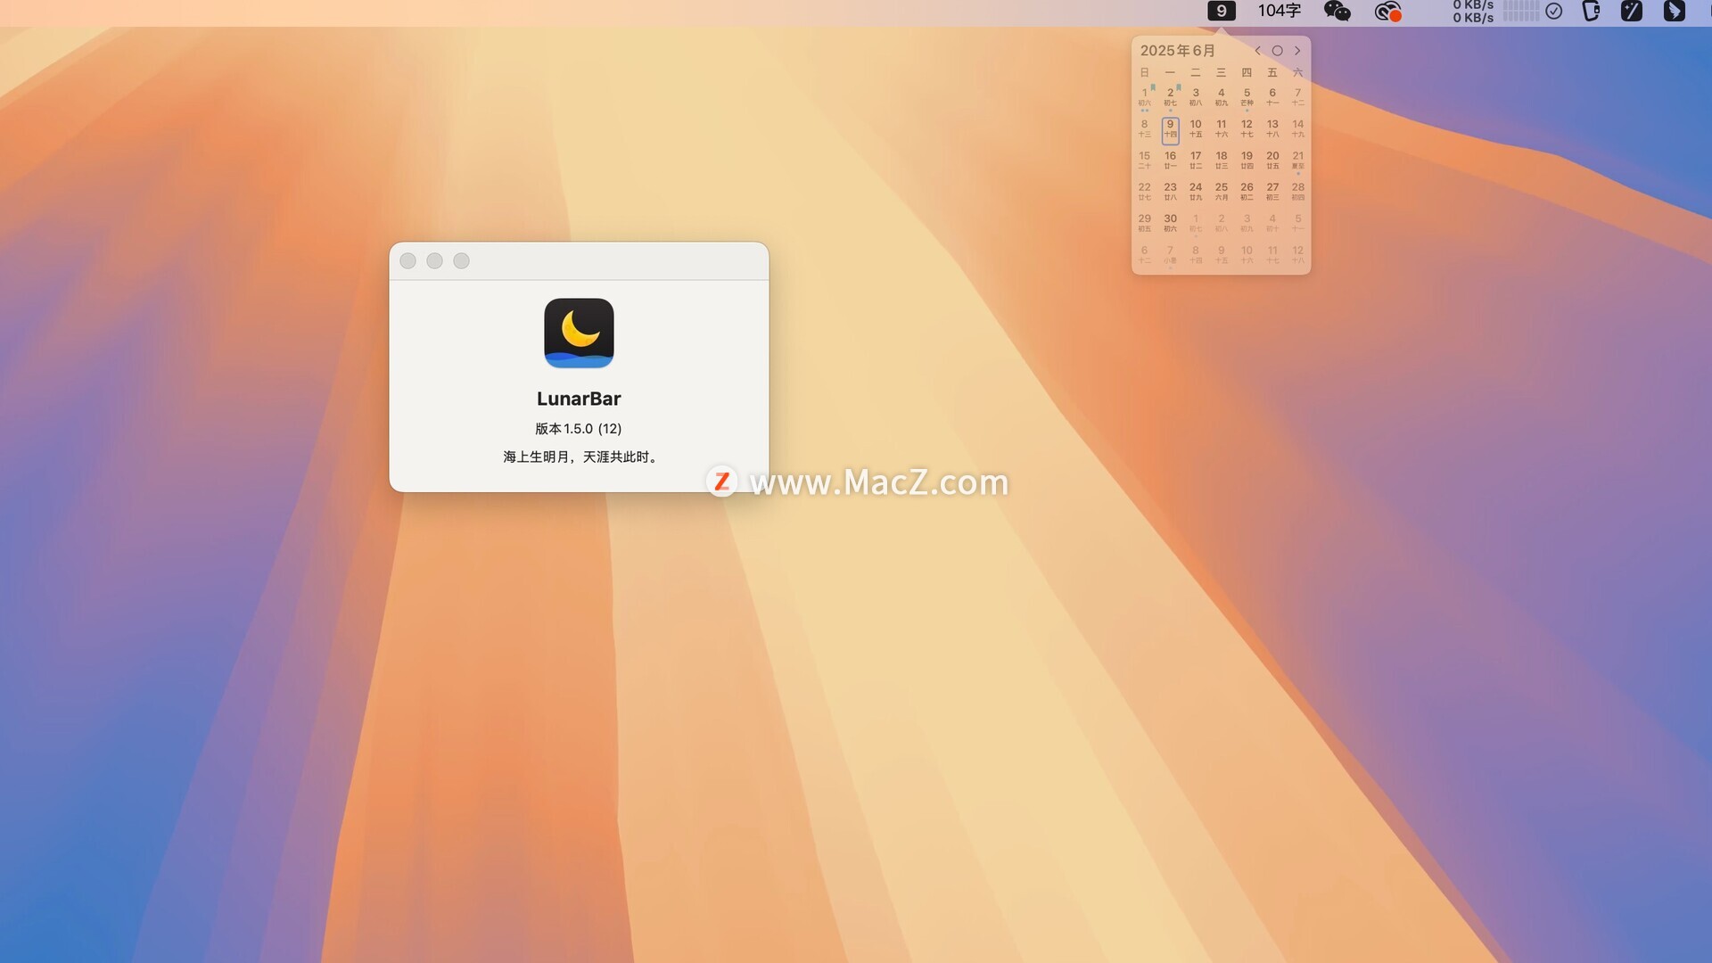Select June 13 十八 in calendar
The width and height of the screenshot is (1712, 963).
coord(1272,129)
